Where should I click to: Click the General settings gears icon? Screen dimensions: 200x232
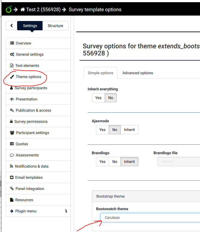point(12,54)
